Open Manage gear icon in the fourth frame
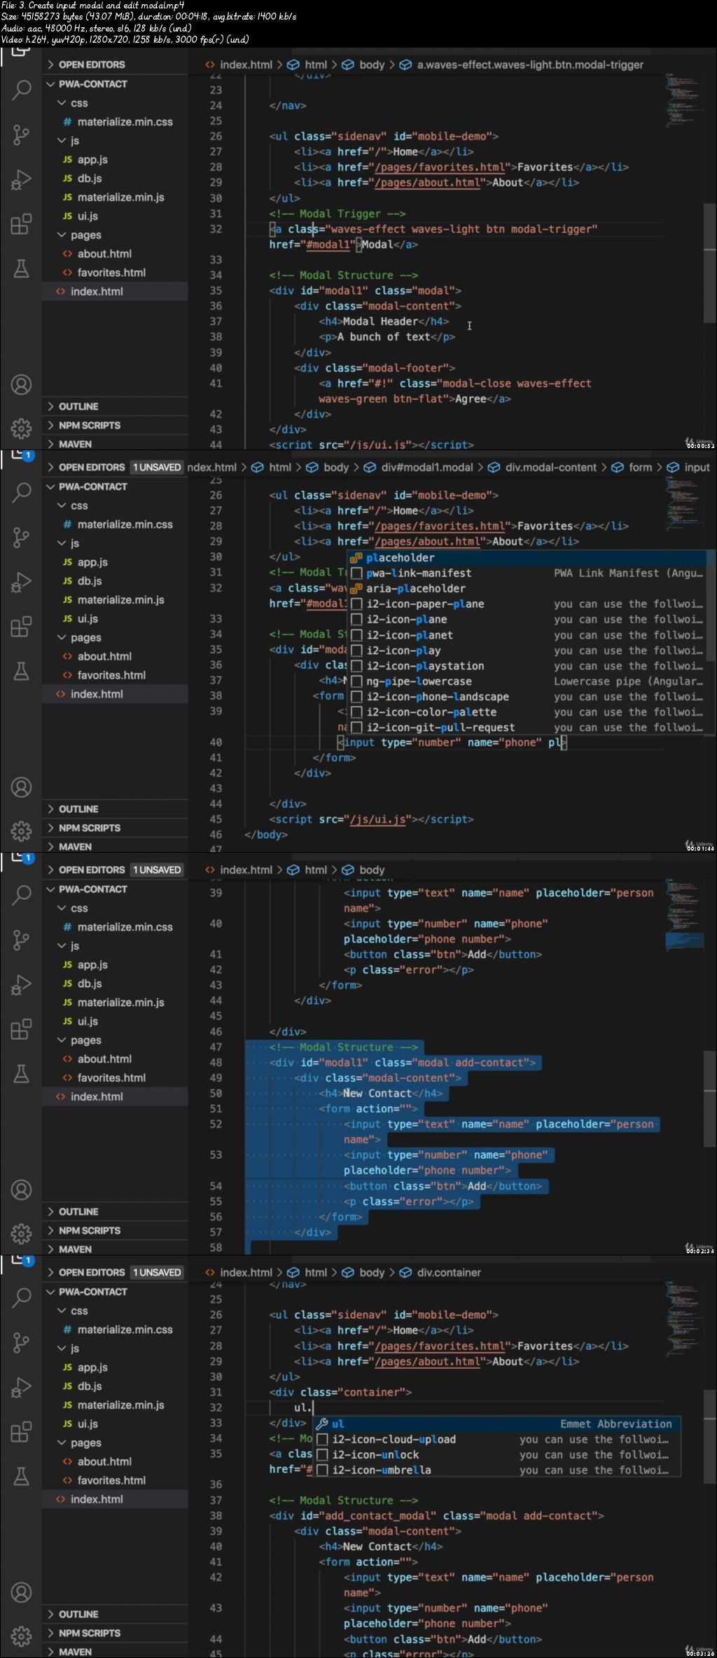This screenshot has height=1658, width=717. 22,1636
